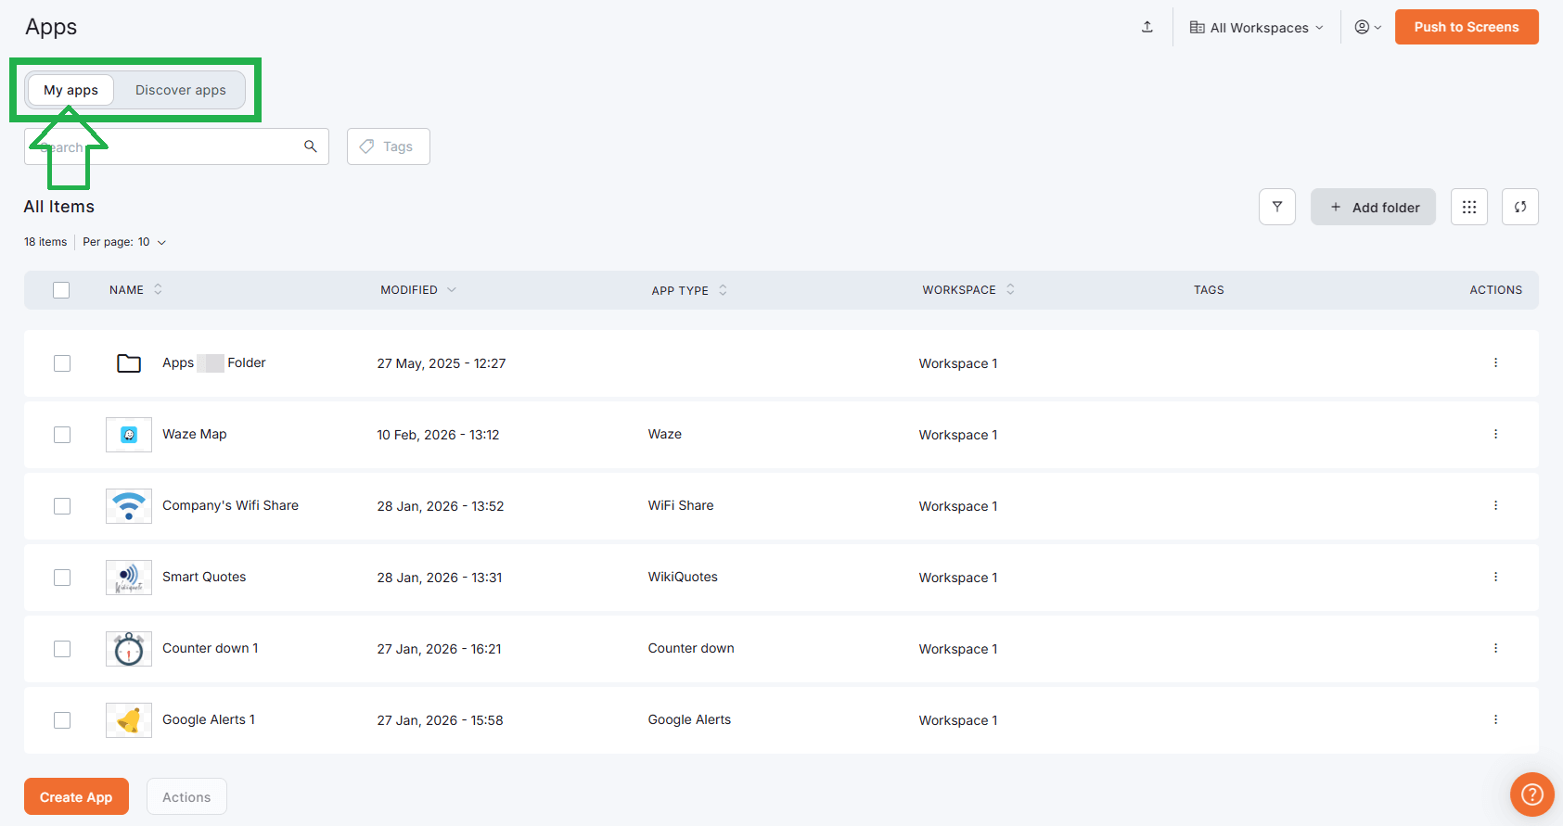Viewport: 1563px width, 826px height.
Task: Select the Smart Quotes row checkbox
Action: (x=62, y=578)
